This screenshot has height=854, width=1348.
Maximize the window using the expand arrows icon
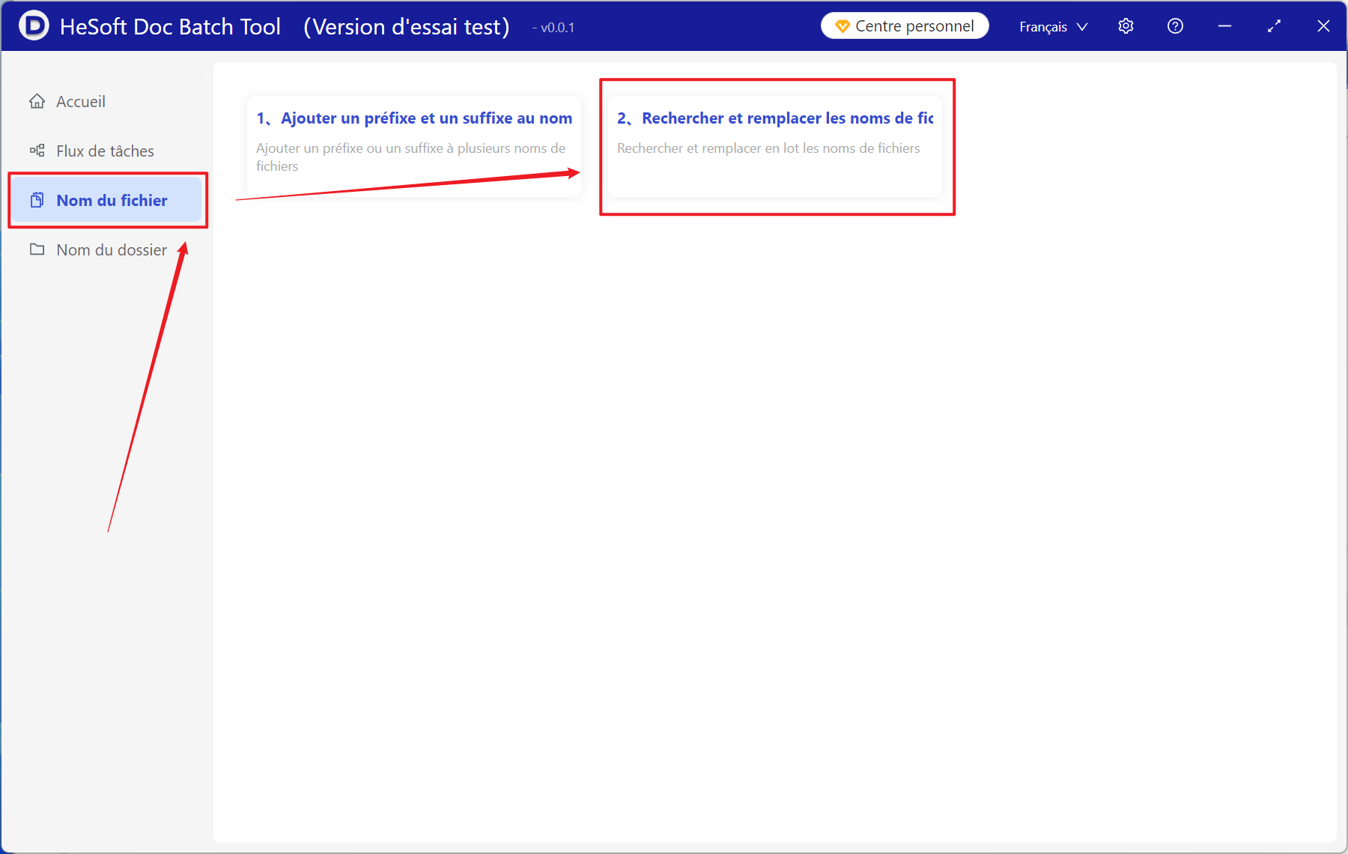[x=1274, y=26]
